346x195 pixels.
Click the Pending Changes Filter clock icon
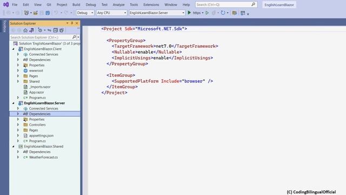click(x=40, y=30)
